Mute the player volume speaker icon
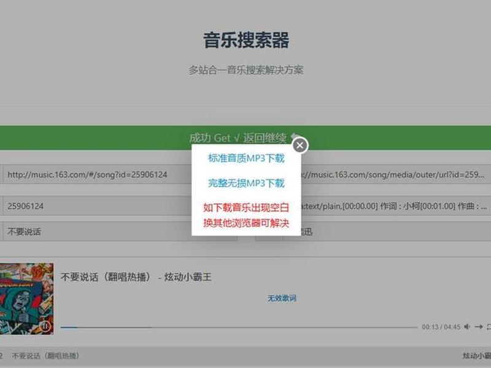This screenshot has height=368, width=491. pos(467,327)
